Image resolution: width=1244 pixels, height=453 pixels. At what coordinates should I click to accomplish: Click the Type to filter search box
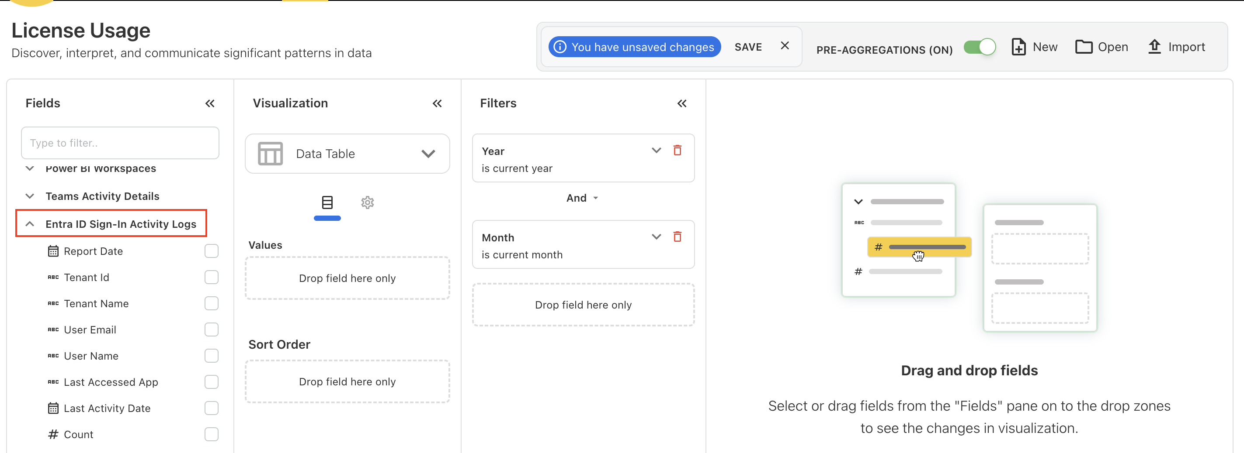[120, 143]
